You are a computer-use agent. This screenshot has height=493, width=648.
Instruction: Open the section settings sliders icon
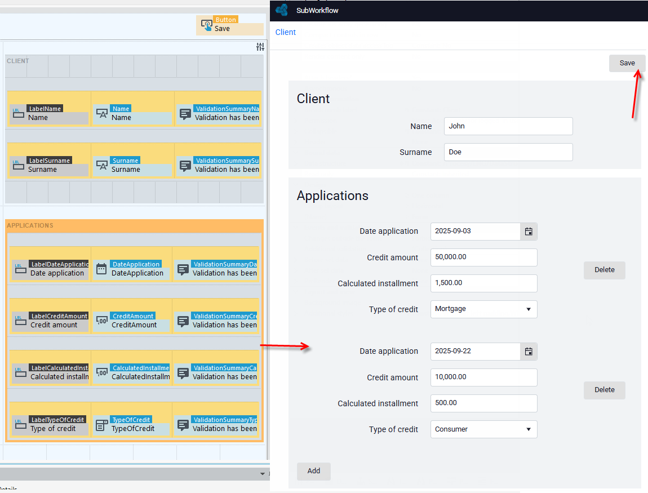260,47
